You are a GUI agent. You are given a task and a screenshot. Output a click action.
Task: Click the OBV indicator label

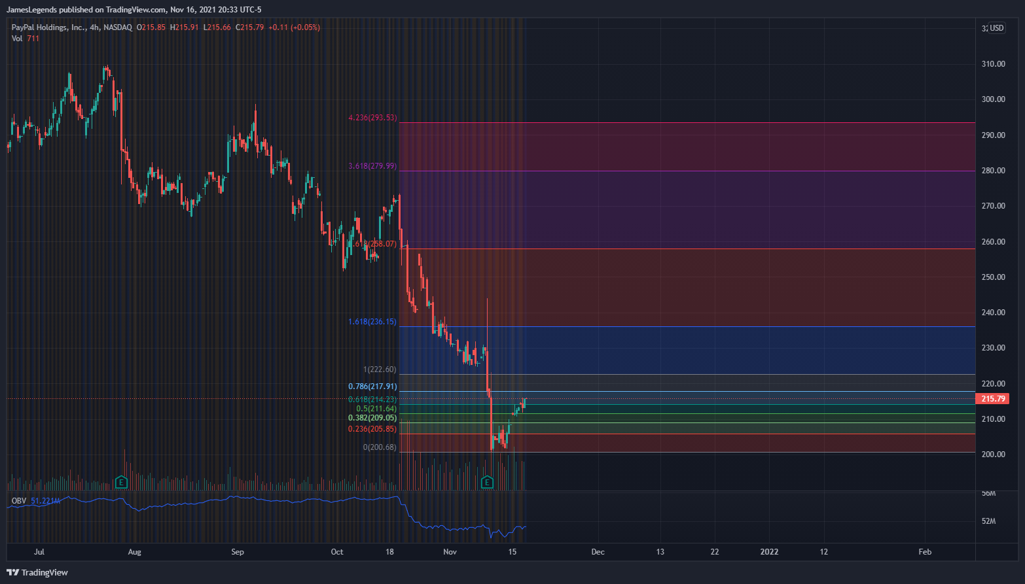coord(19,501)
